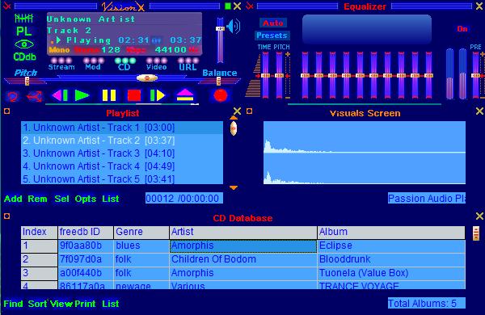485x315 pixels.
Task: Select the CD source mode
Action: tap(124, 64)
